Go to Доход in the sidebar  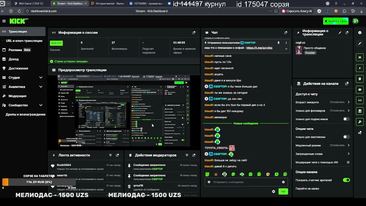tap(23, 59)
